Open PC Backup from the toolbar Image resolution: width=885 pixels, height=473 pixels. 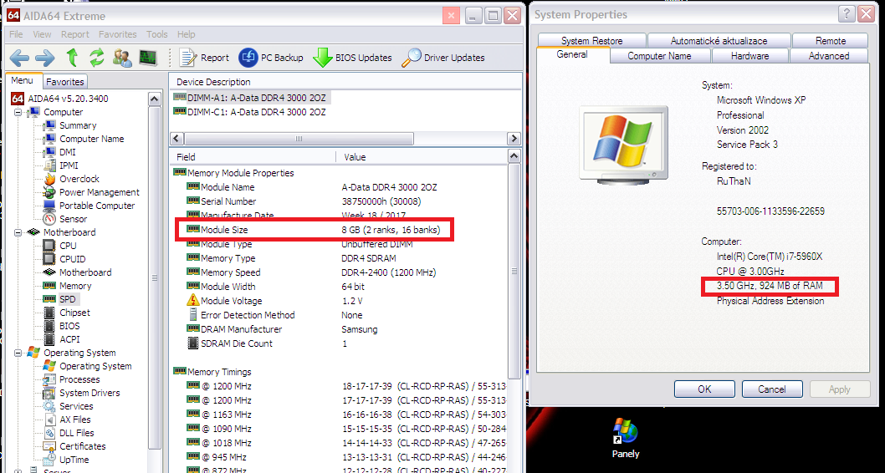point(271,58)
